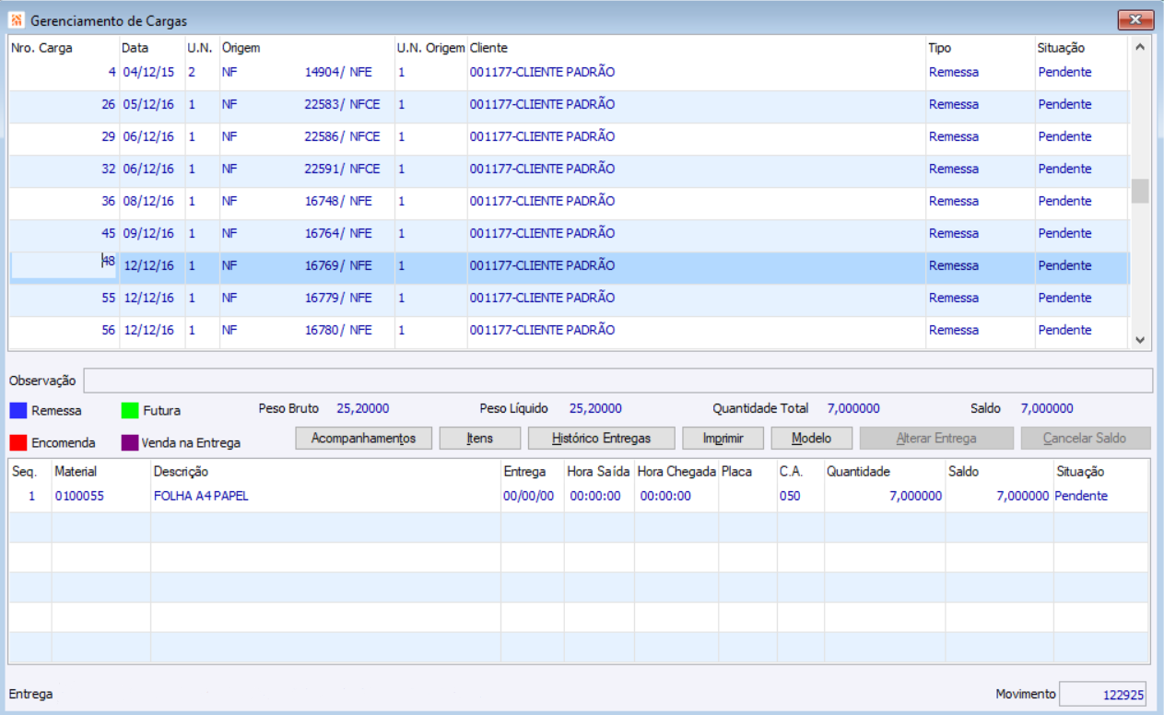
Task: Select cargo row number 26
Action: 569,104
